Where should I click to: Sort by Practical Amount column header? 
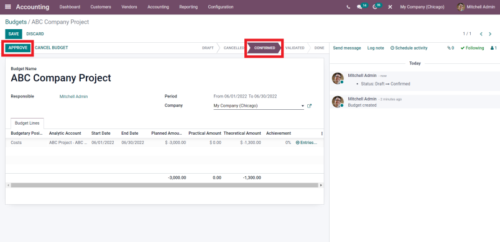205,133
